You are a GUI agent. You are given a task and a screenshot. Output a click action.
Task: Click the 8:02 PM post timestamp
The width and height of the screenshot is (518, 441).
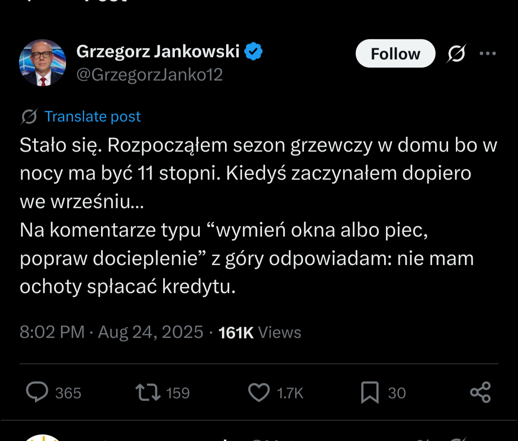point(52,332)
